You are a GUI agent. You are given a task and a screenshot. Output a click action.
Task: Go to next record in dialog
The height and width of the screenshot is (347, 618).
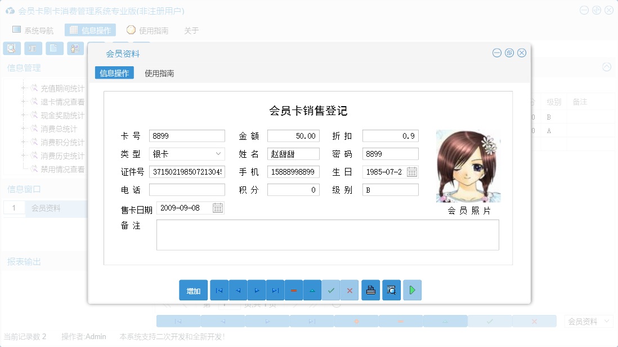(257, 290)
